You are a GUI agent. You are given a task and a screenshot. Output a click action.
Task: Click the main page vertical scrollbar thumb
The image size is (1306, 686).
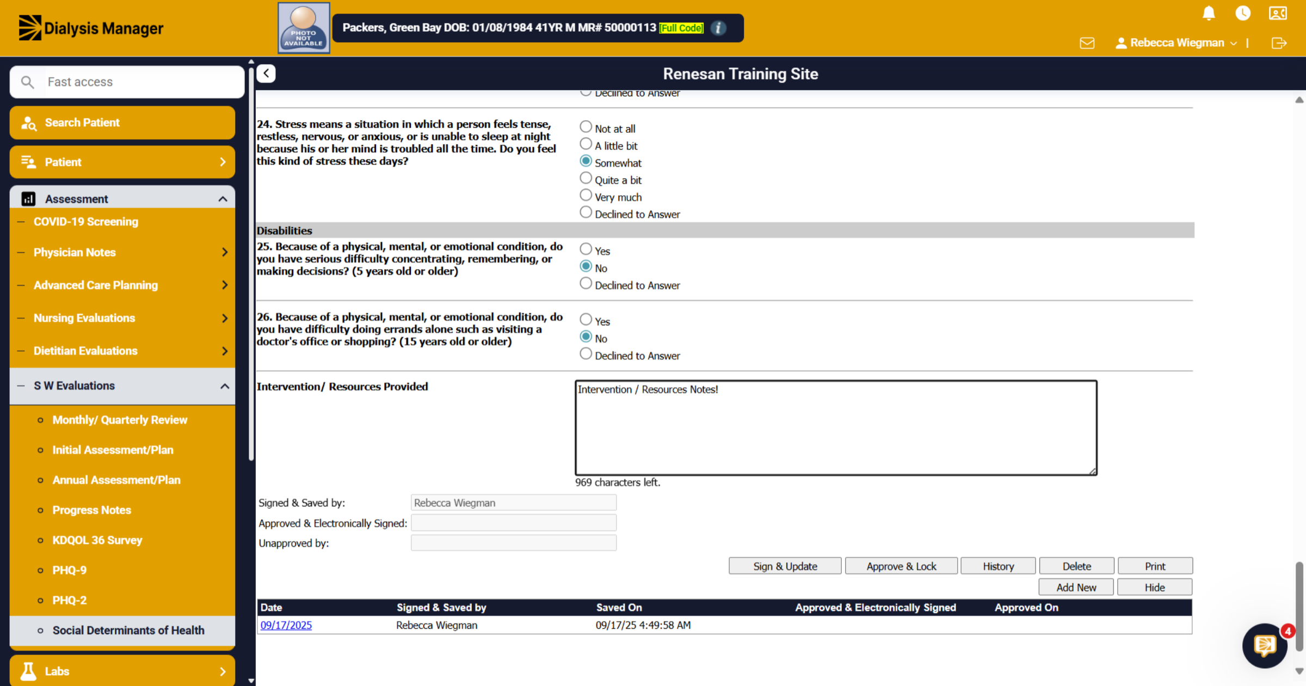(x=1299, y=606)
